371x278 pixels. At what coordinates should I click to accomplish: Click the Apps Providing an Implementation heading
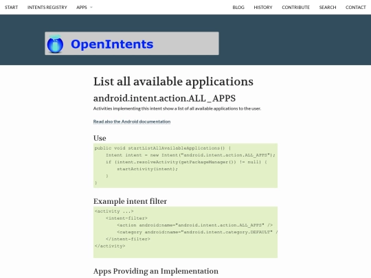click(x=156, y=271)
